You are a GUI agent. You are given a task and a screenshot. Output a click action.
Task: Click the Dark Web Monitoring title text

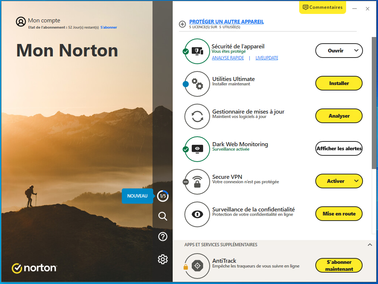[240, 144]
